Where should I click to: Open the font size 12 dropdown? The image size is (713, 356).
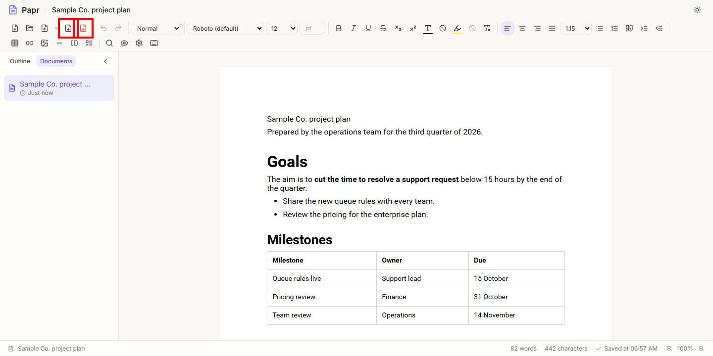point(282,28)
